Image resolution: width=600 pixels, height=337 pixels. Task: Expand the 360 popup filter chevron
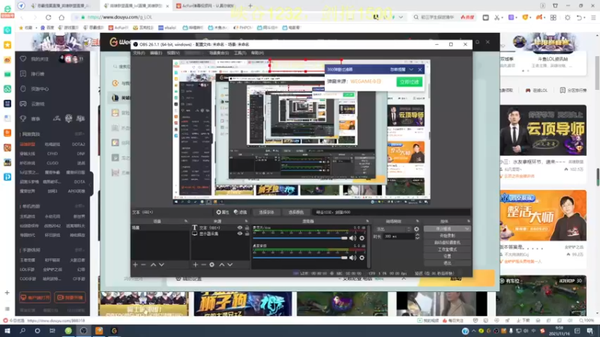(411, 70)
